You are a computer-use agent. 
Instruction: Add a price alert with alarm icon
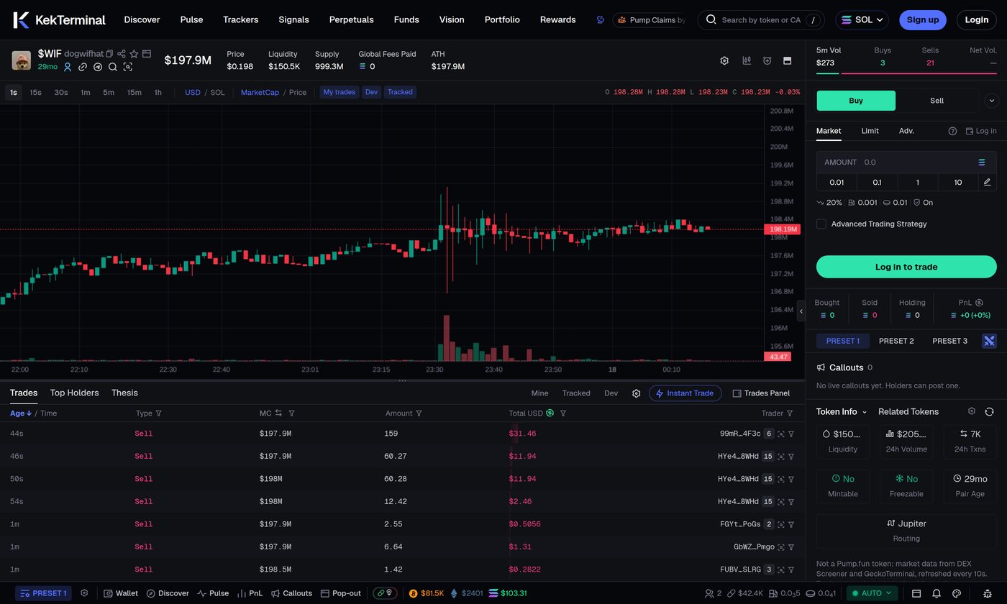pos(767,60)
